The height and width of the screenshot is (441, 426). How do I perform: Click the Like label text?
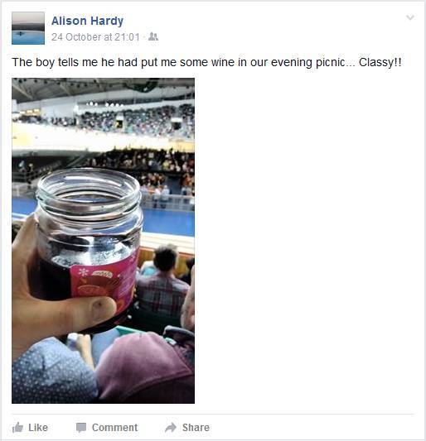point(38,428)
